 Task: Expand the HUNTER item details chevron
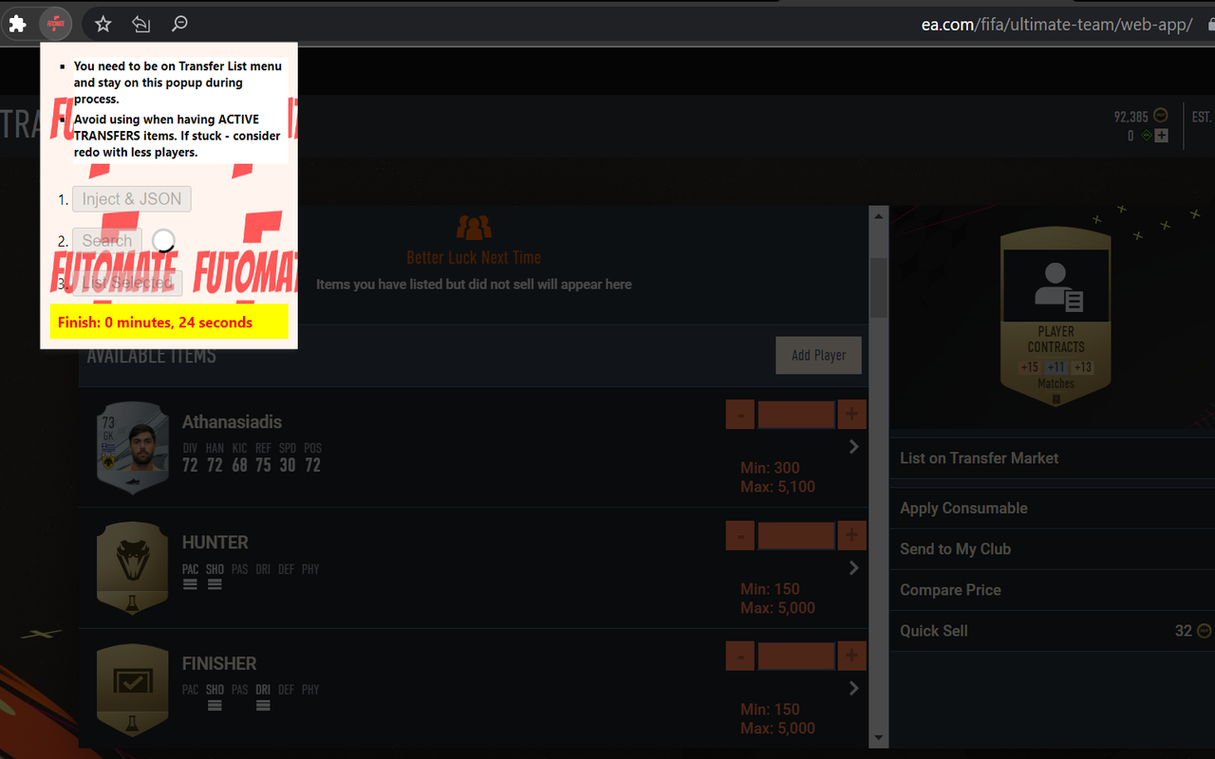(x=853, y=567)
